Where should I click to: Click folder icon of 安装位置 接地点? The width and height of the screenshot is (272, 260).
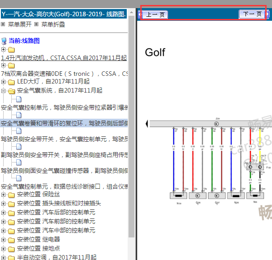click(11, 249)
